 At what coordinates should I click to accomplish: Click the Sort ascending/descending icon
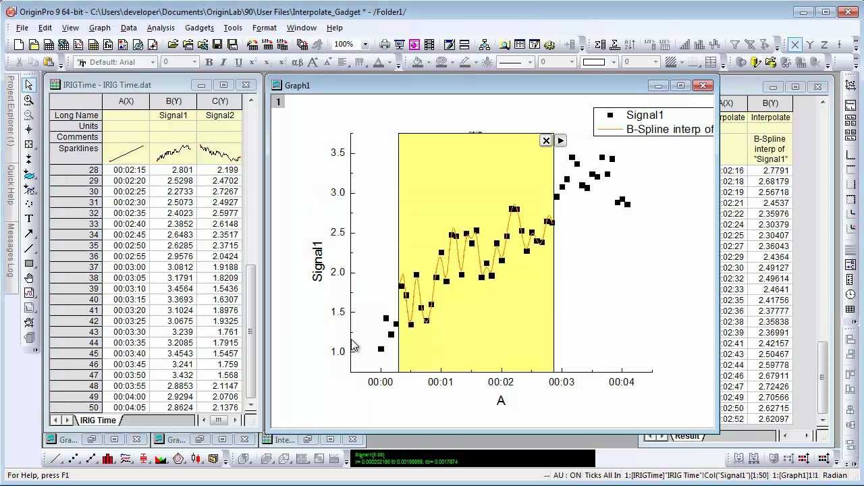[x=630, y=45]
